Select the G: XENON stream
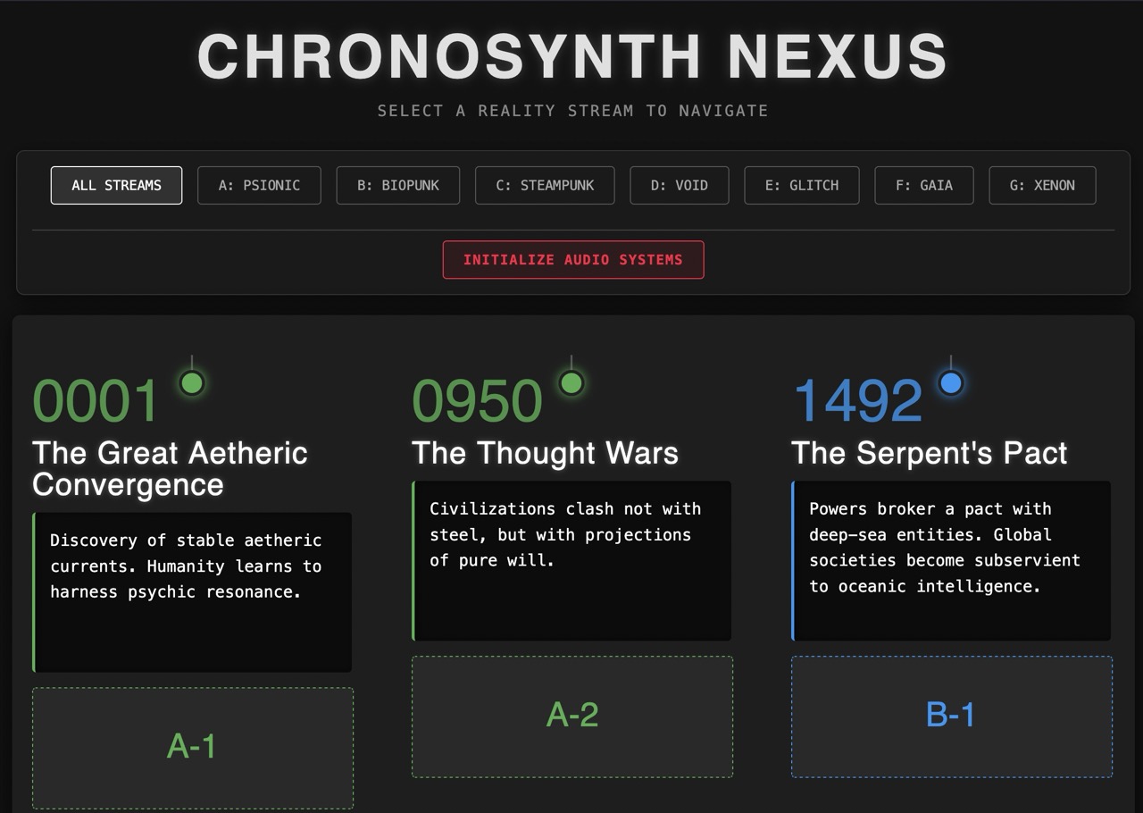 click(x=1042, y=185)
